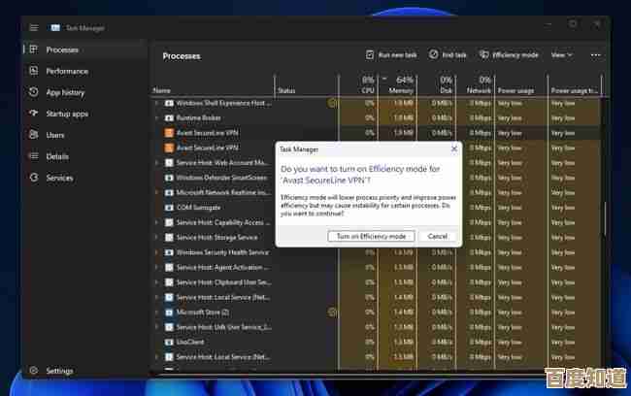This screenshot has height=396, width=631.
Task: Click the Performance icon in sidebar
Action: 34,71
